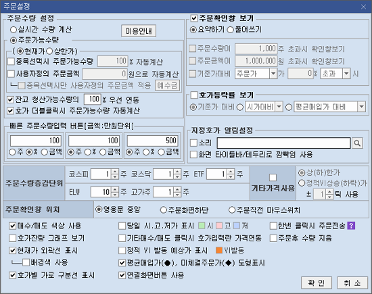The height and width of the screenshot is (294, 372).
Task: Click the 확인 button
Action: point(317,283)
